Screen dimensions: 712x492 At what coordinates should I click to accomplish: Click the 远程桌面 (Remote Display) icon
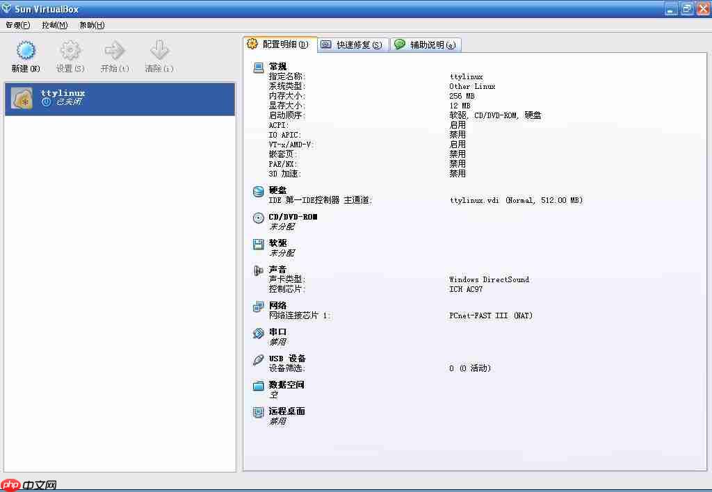point(258,411)
